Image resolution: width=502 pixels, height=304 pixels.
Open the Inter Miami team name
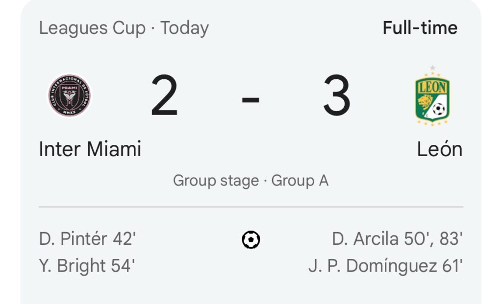click(x=90, y=149)
